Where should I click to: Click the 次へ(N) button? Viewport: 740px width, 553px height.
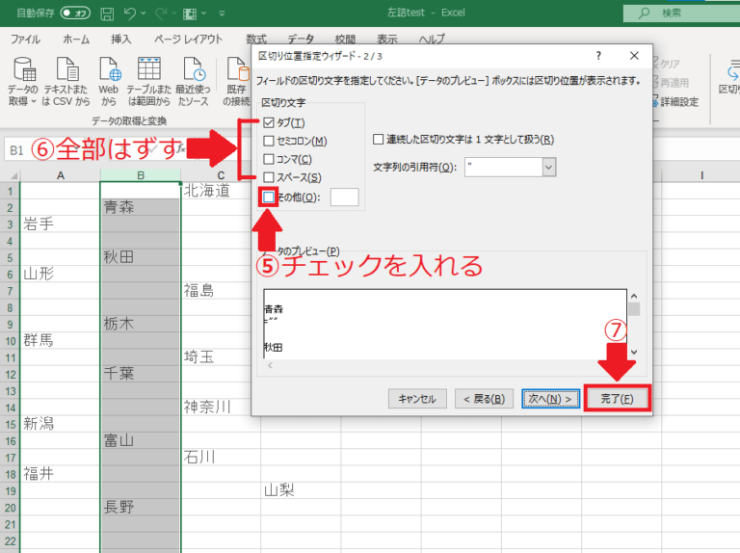pos(550,399)
